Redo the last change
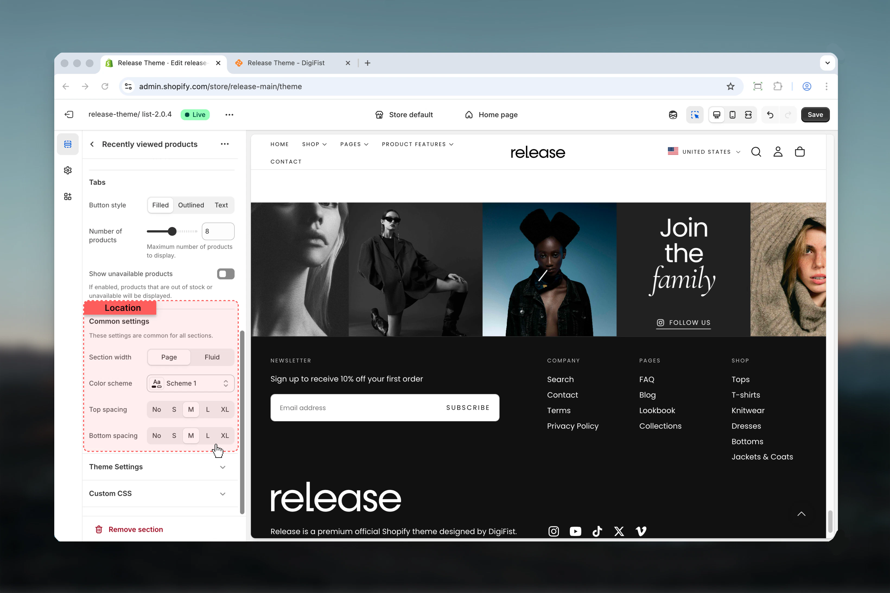The image size is (890, 593). click(788, 114)
